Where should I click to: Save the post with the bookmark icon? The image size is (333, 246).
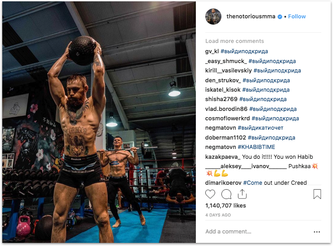coord(317,194)
